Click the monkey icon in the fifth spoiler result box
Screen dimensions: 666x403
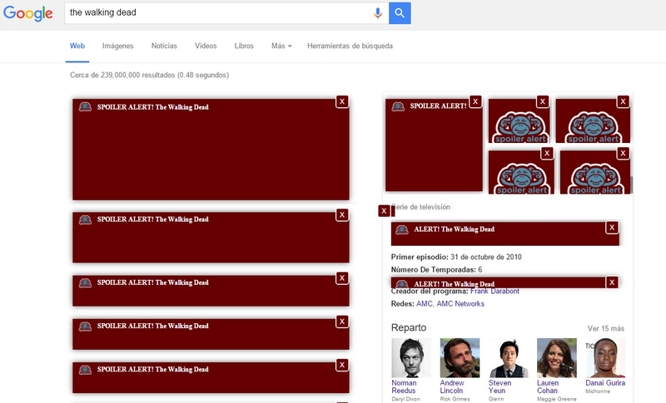[x=85, y=370]
